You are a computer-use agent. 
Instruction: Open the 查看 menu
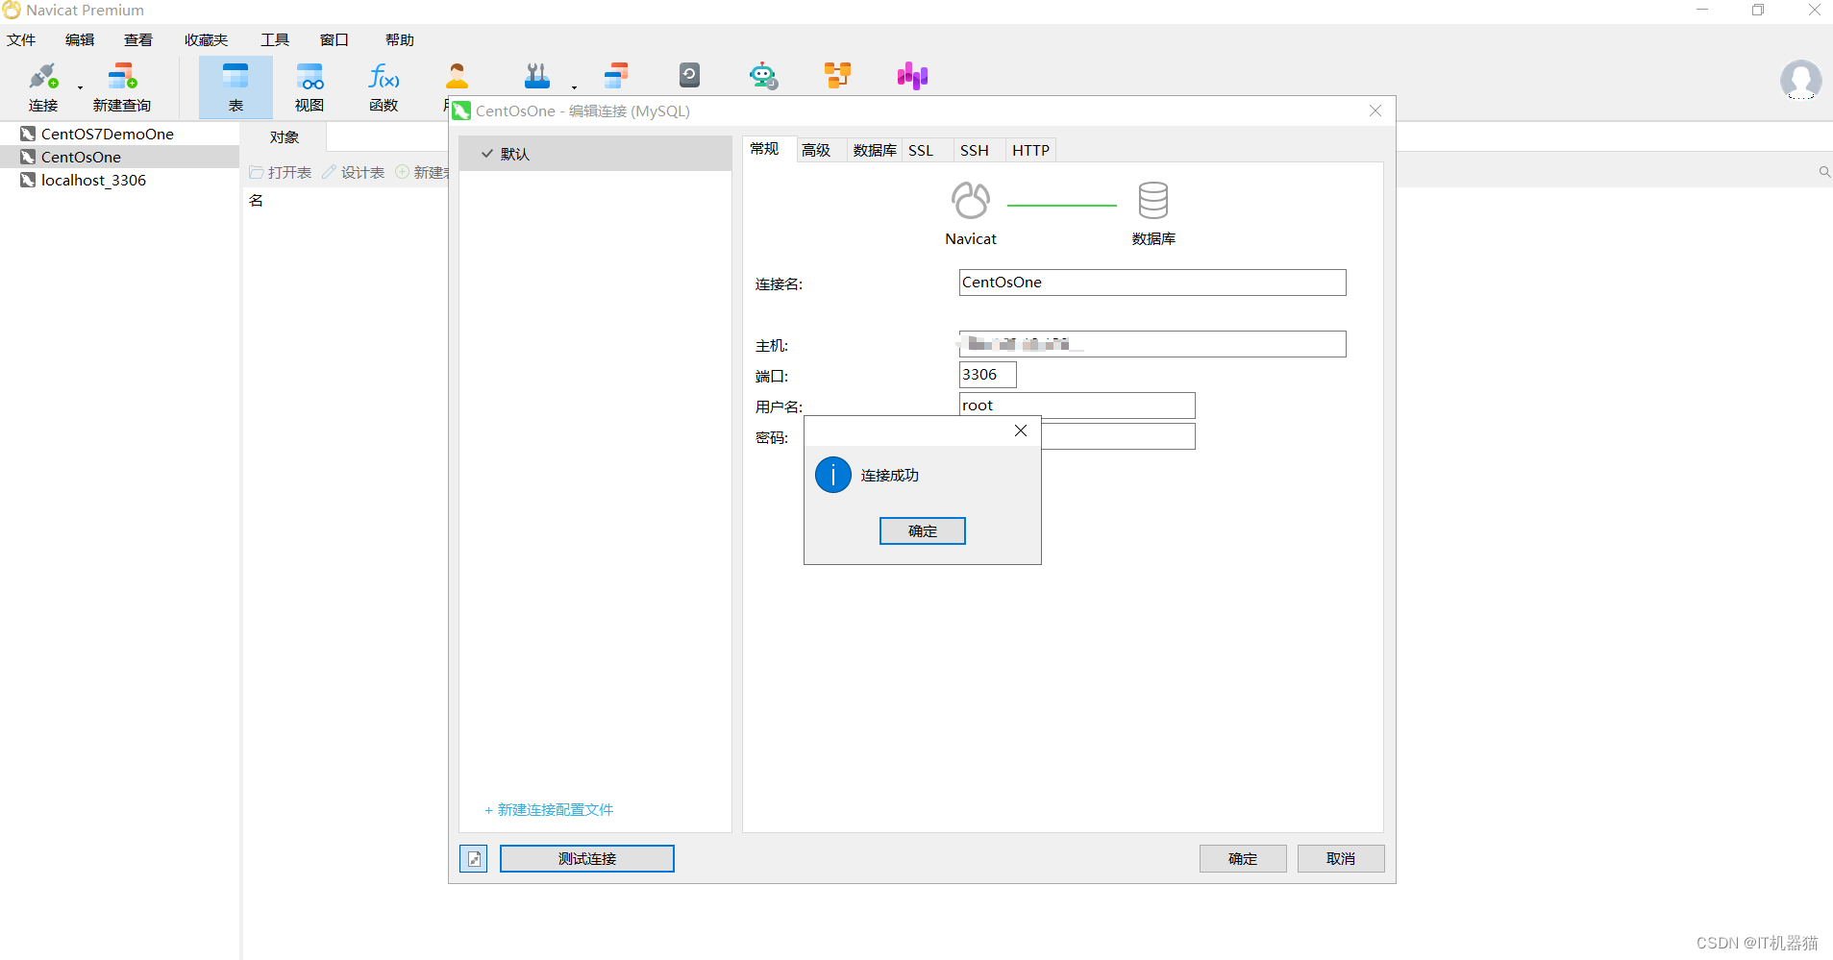pyautogui.click(x=138, y=40)
